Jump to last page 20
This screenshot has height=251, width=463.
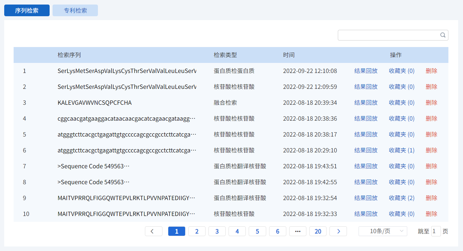pos(318,231)
